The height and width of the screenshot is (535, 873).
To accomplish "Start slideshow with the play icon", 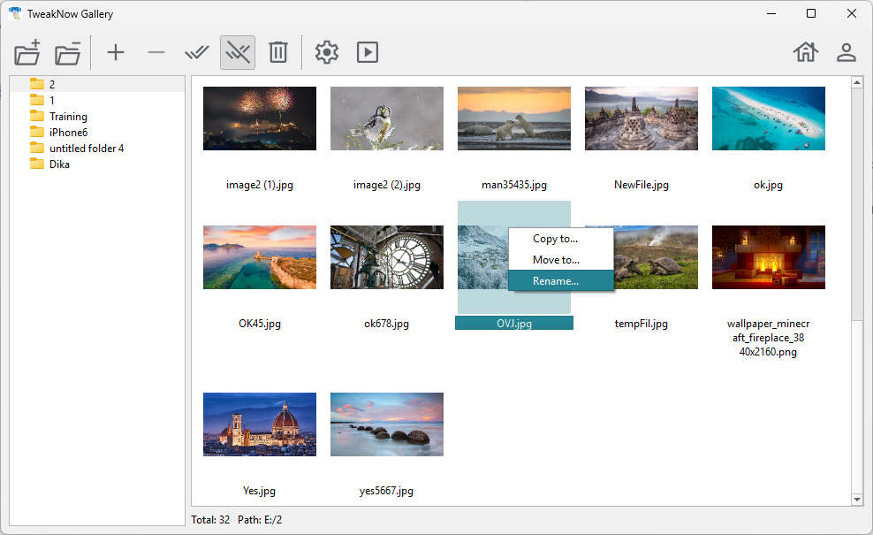I will tap(368, 52).
